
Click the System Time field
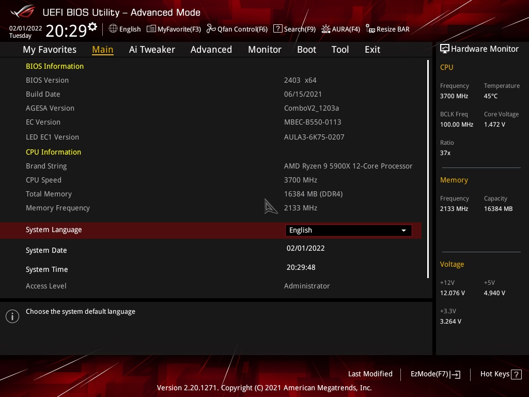301,267
